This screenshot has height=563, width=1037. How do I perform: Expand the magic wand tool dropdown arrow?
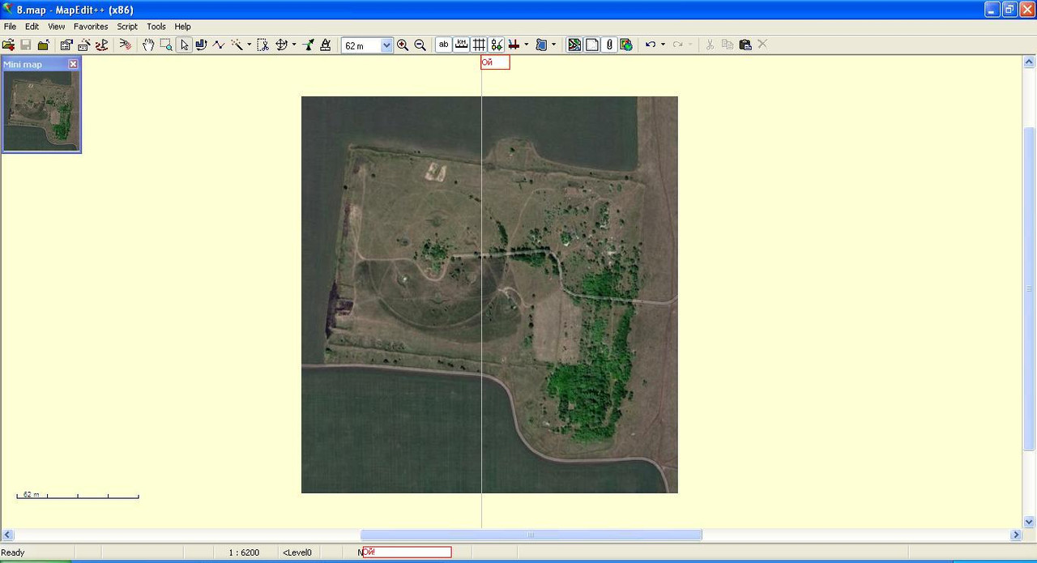click(249, 45)
